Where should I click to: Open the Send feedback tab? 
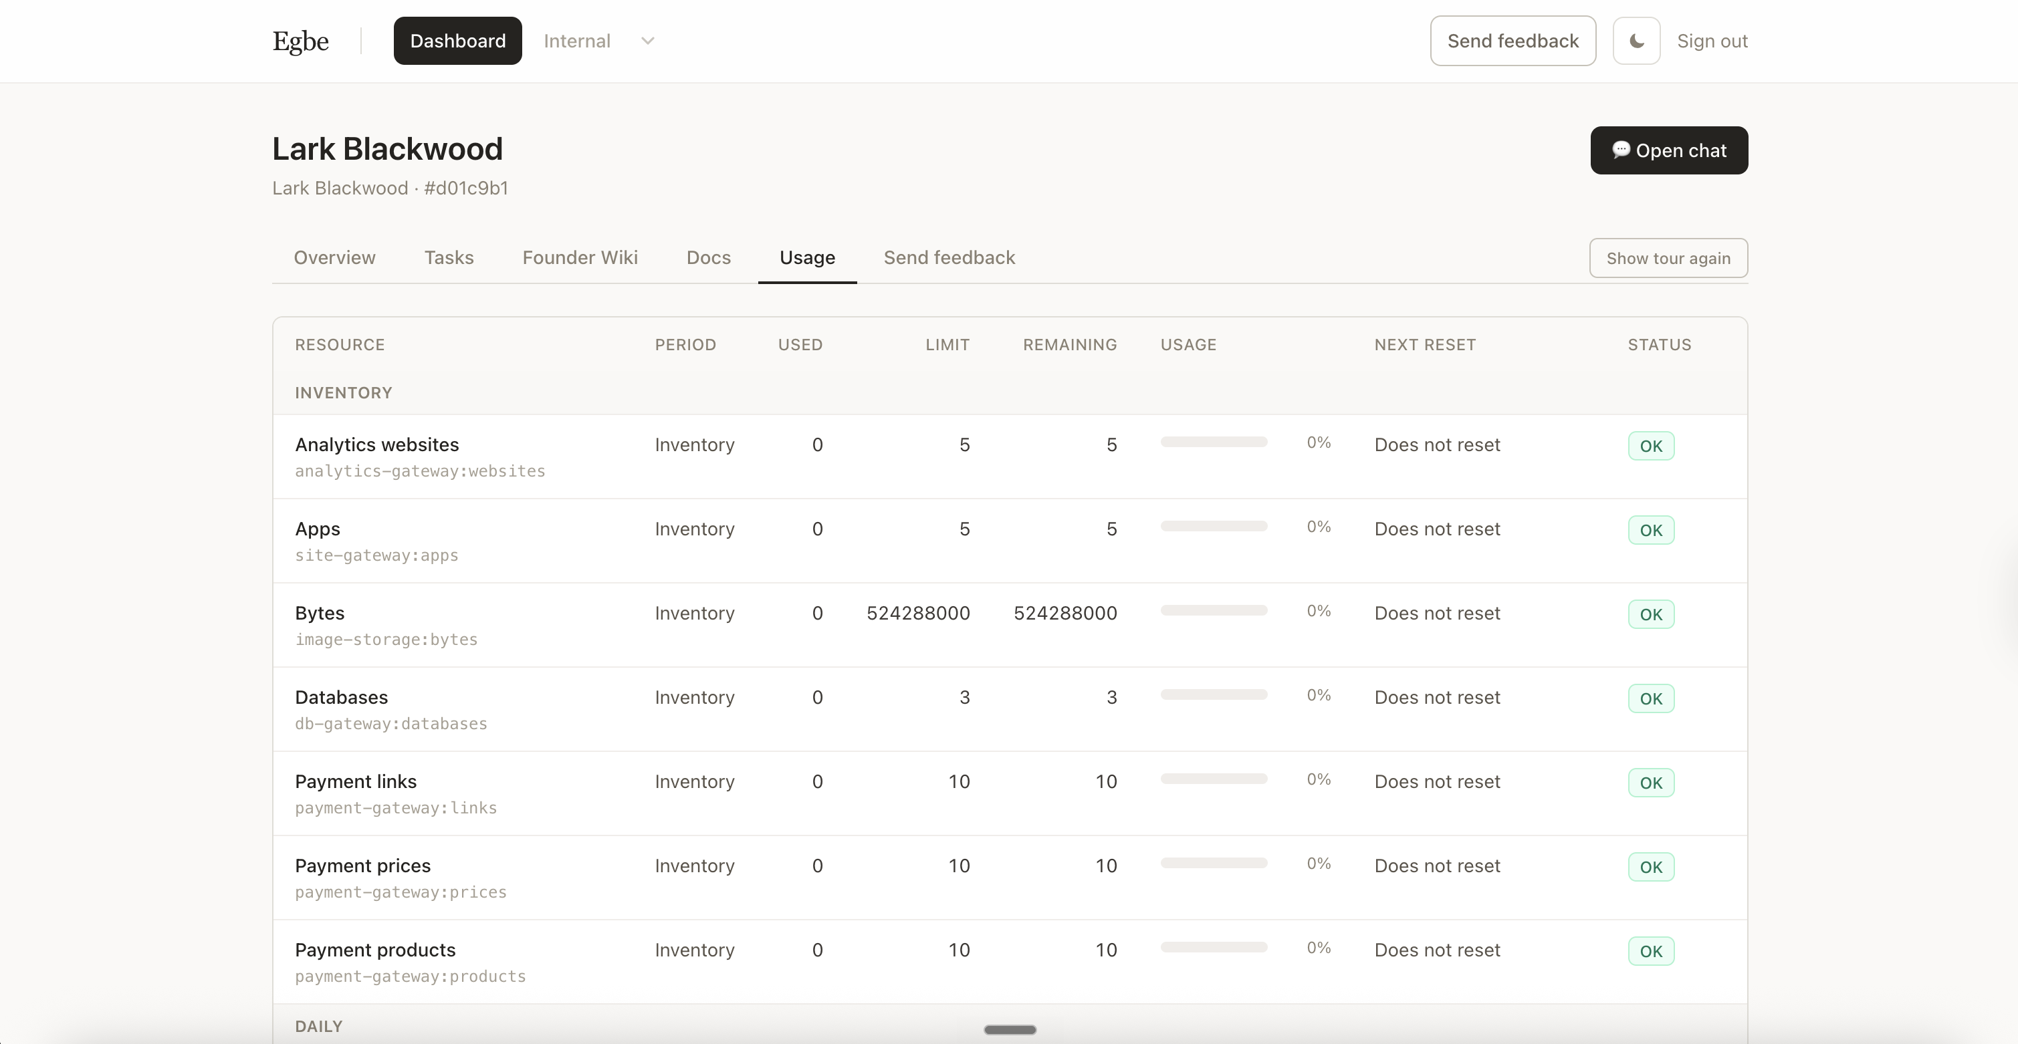949,258
